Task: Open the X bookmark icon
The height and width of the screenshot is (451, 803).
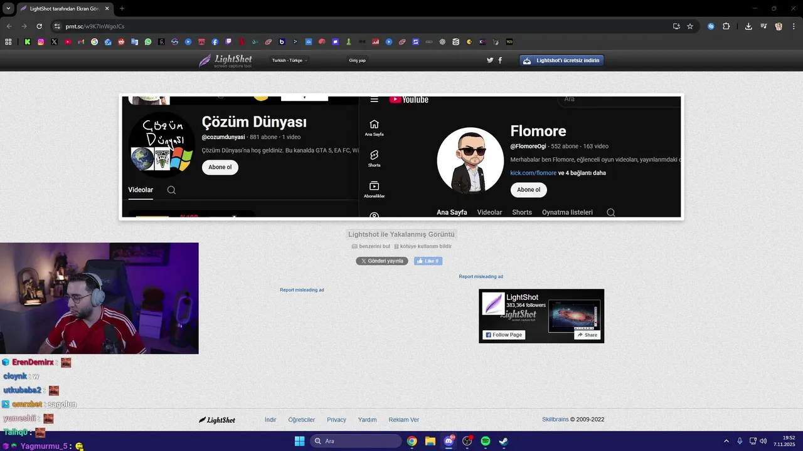Action: tap(55, 42)
